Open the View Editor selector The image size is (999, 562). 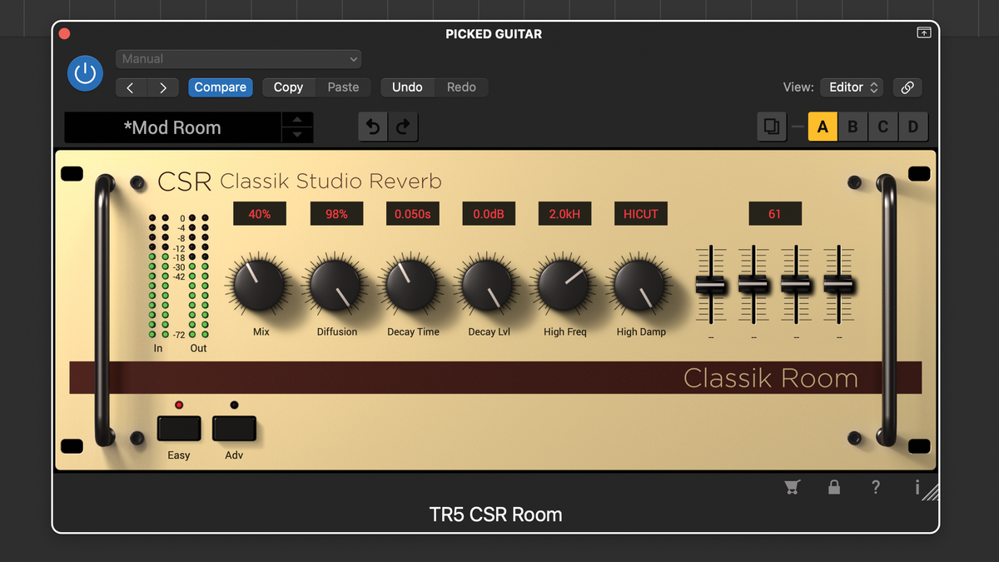[x=851, y=87]
